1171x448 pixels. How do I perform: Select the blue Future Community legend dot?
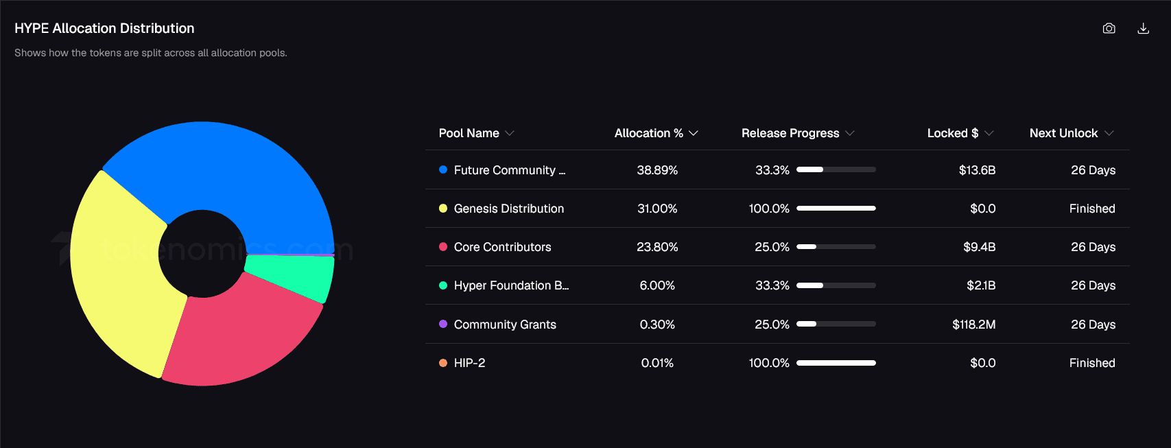click(443, 169)
